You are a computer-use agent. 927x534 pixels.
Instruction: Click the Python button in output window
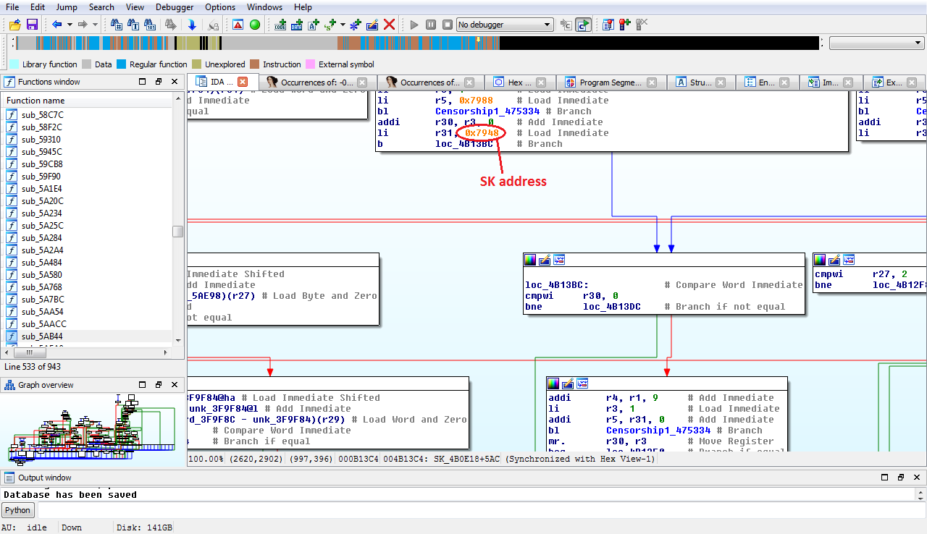pyautogui.click(x=18, y=510)
